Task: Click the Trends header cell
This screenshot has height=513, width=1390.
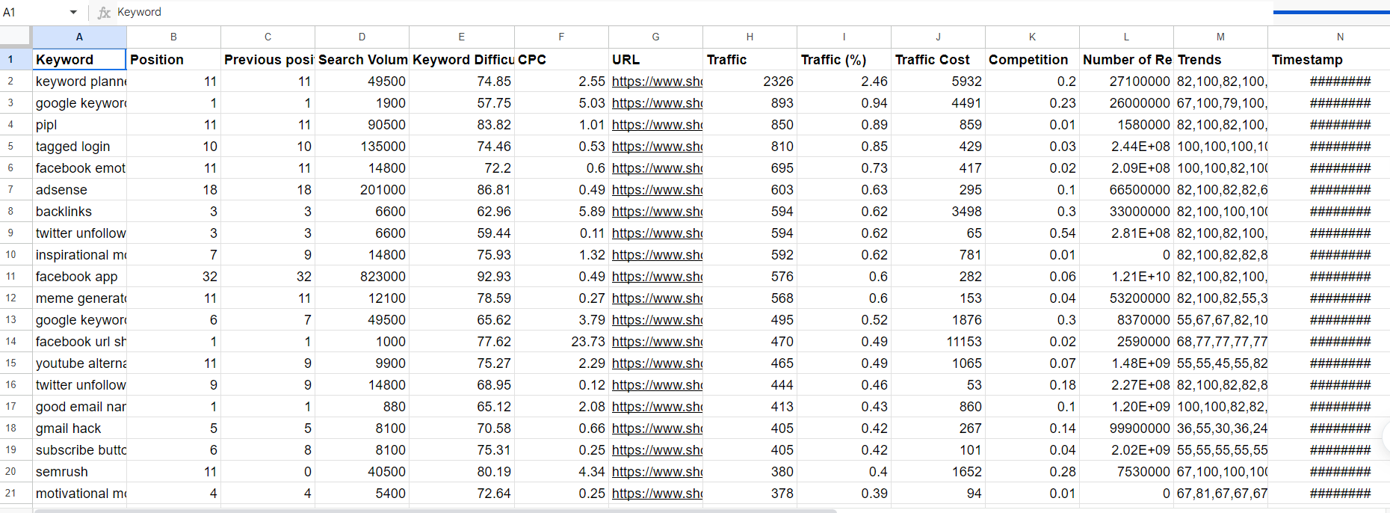Action: coord(1220,59)
